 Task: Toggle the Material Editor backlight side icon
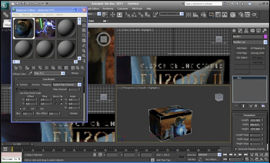point(84,25)
